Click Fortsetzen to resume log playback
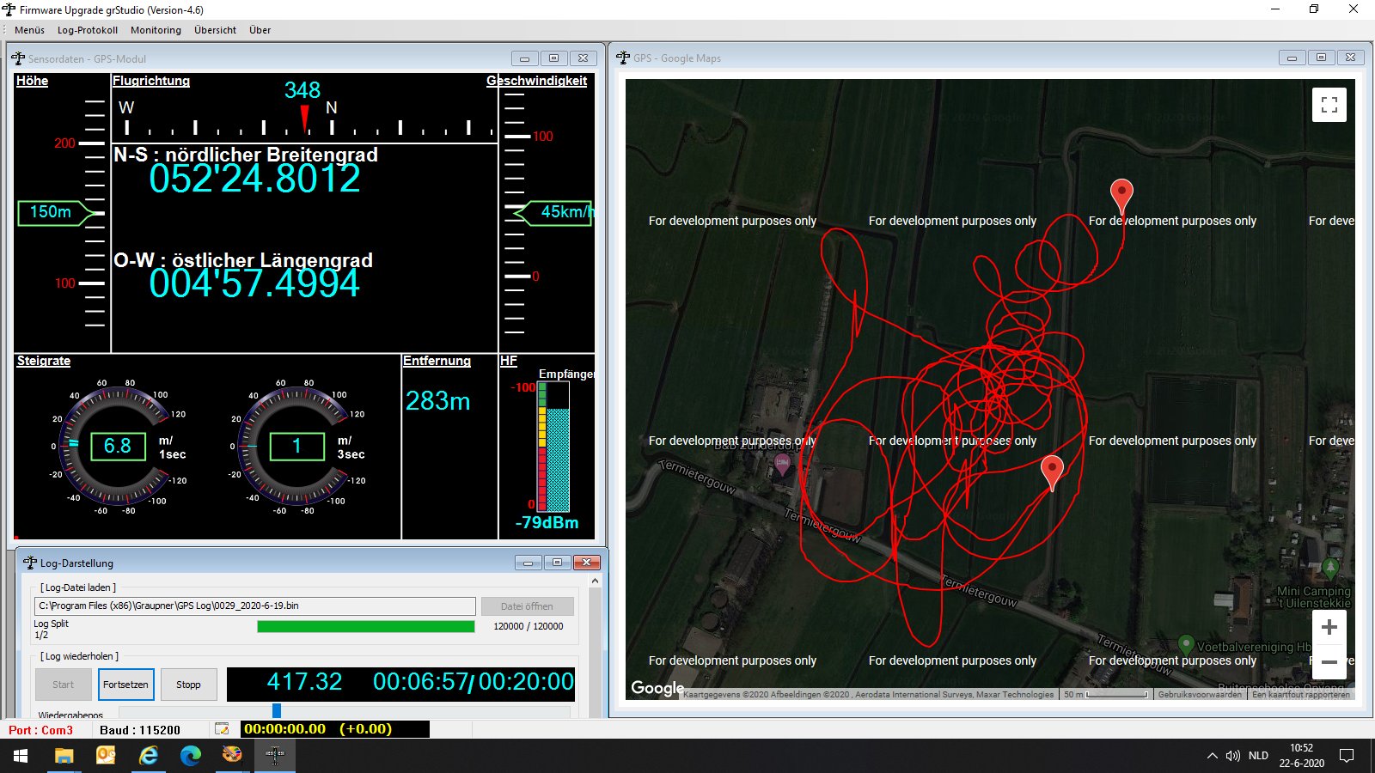Screen dimensions: 1375x773 (125, 685)
